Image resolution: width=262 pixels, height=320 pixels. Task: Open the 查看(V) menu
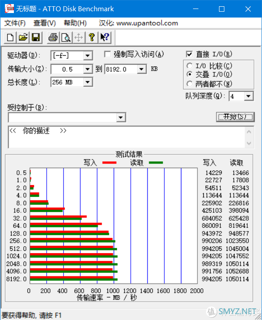44,23
